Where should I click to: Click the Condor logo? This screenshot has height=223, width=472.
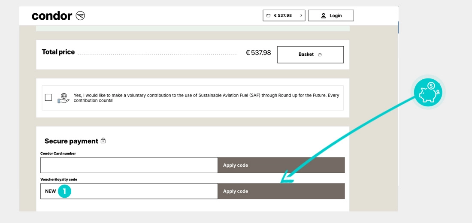point(58,15)
